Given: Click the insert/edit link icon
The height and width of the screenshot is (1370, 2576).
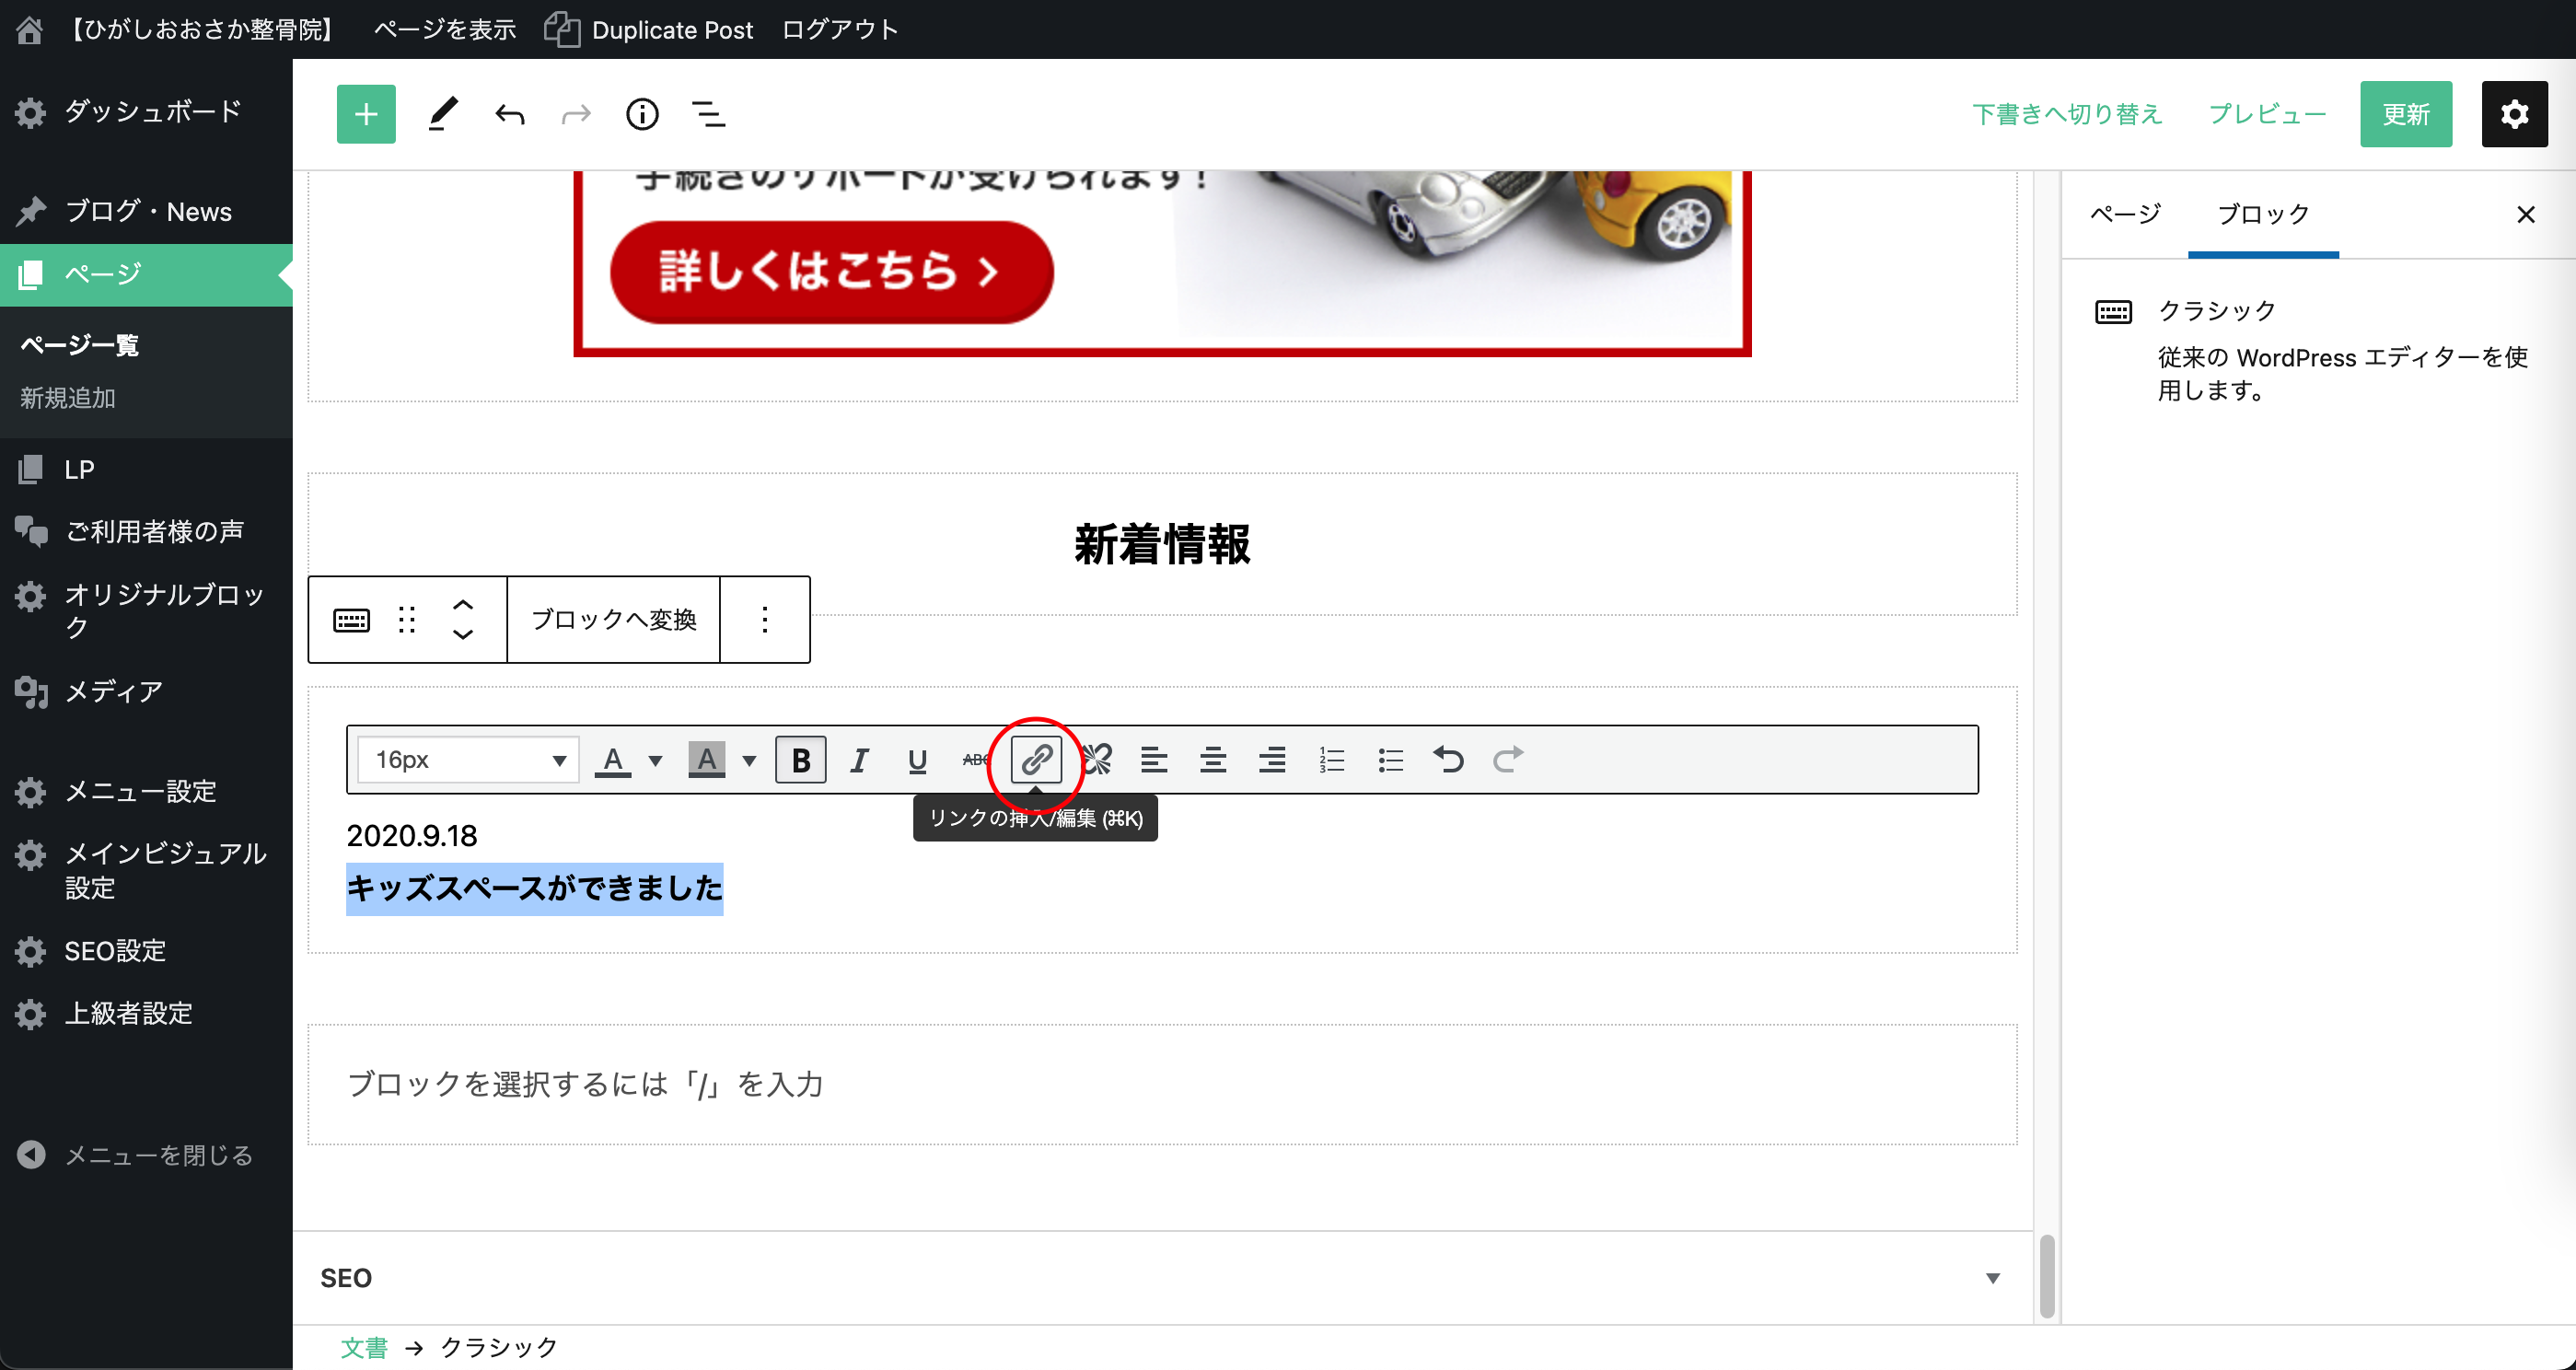Looking at the screenshot, I should point(1036,759).
